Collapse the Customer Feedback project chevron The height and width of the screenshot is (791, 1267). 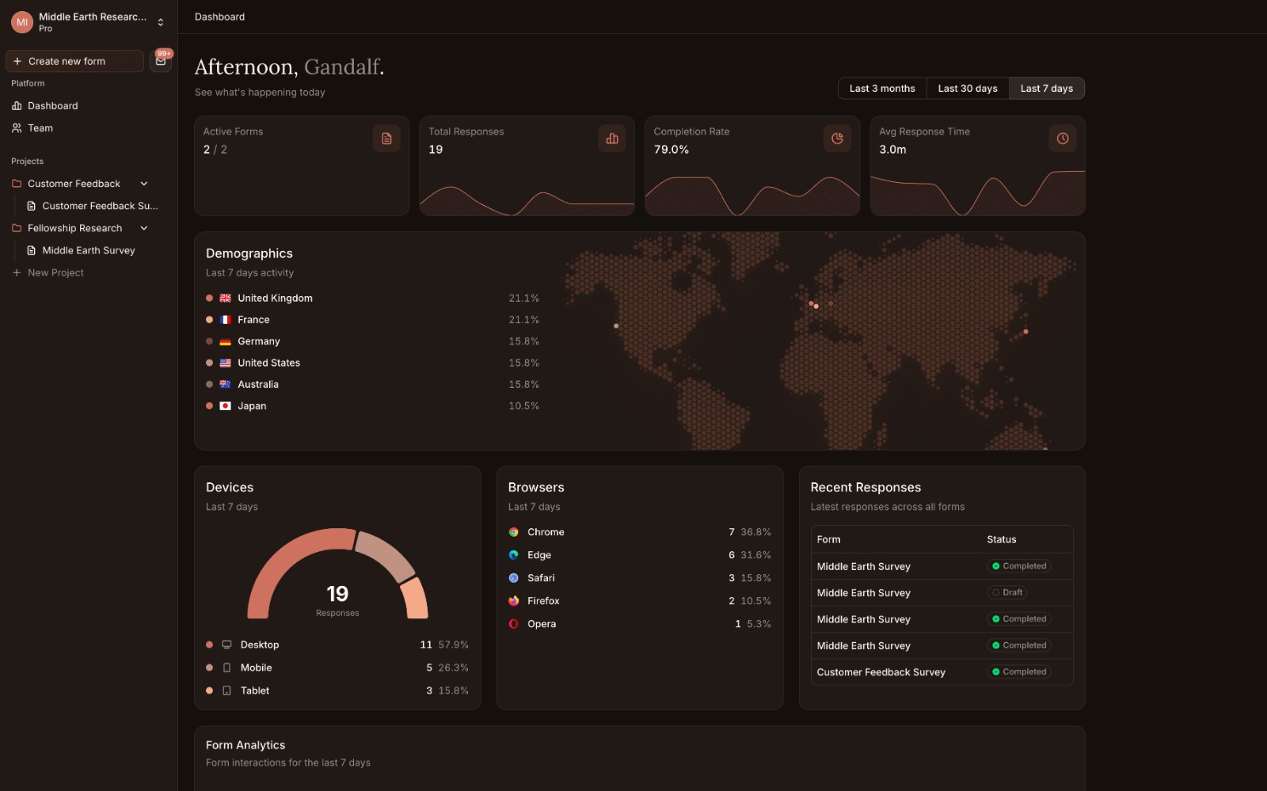[x=144, y=184]
